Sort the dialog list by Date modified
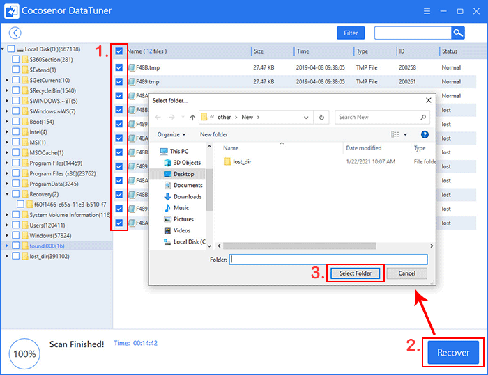The width and height of the screenshot is (488, 375). tap(364, 148)
